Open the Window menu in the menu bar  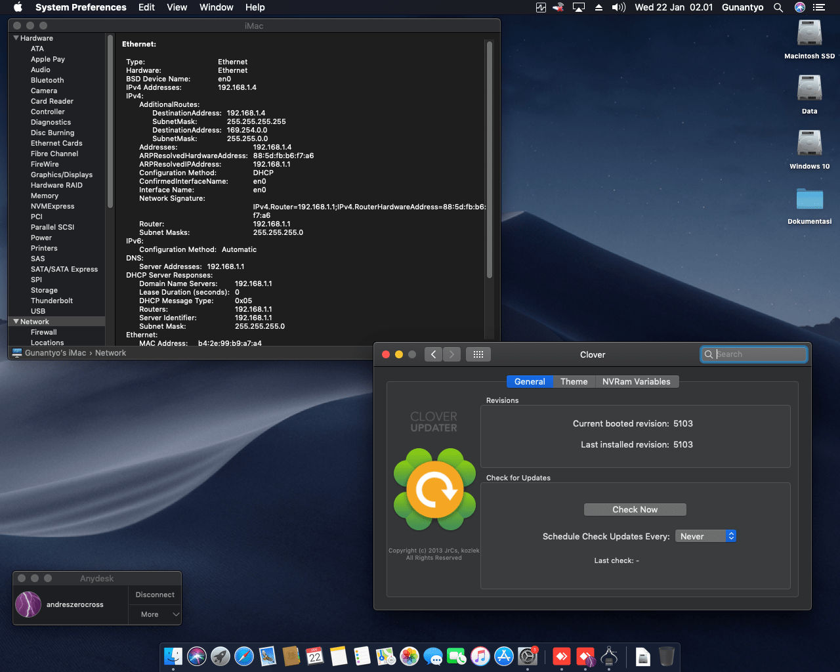216,7
